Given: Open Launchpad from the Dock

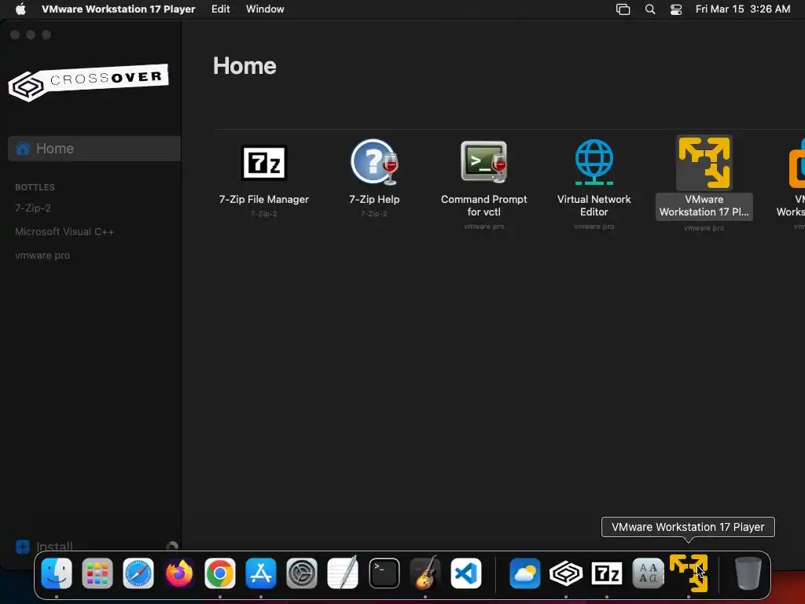Looking at the screenshot, I should [97, 573].
